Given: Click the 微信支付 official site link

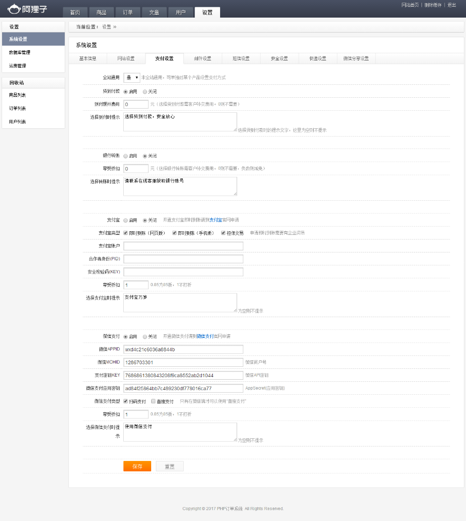Looking at the screenshot, I should pos(205,336).
